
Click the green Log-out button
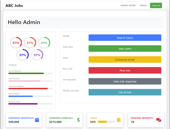(156, 6)
